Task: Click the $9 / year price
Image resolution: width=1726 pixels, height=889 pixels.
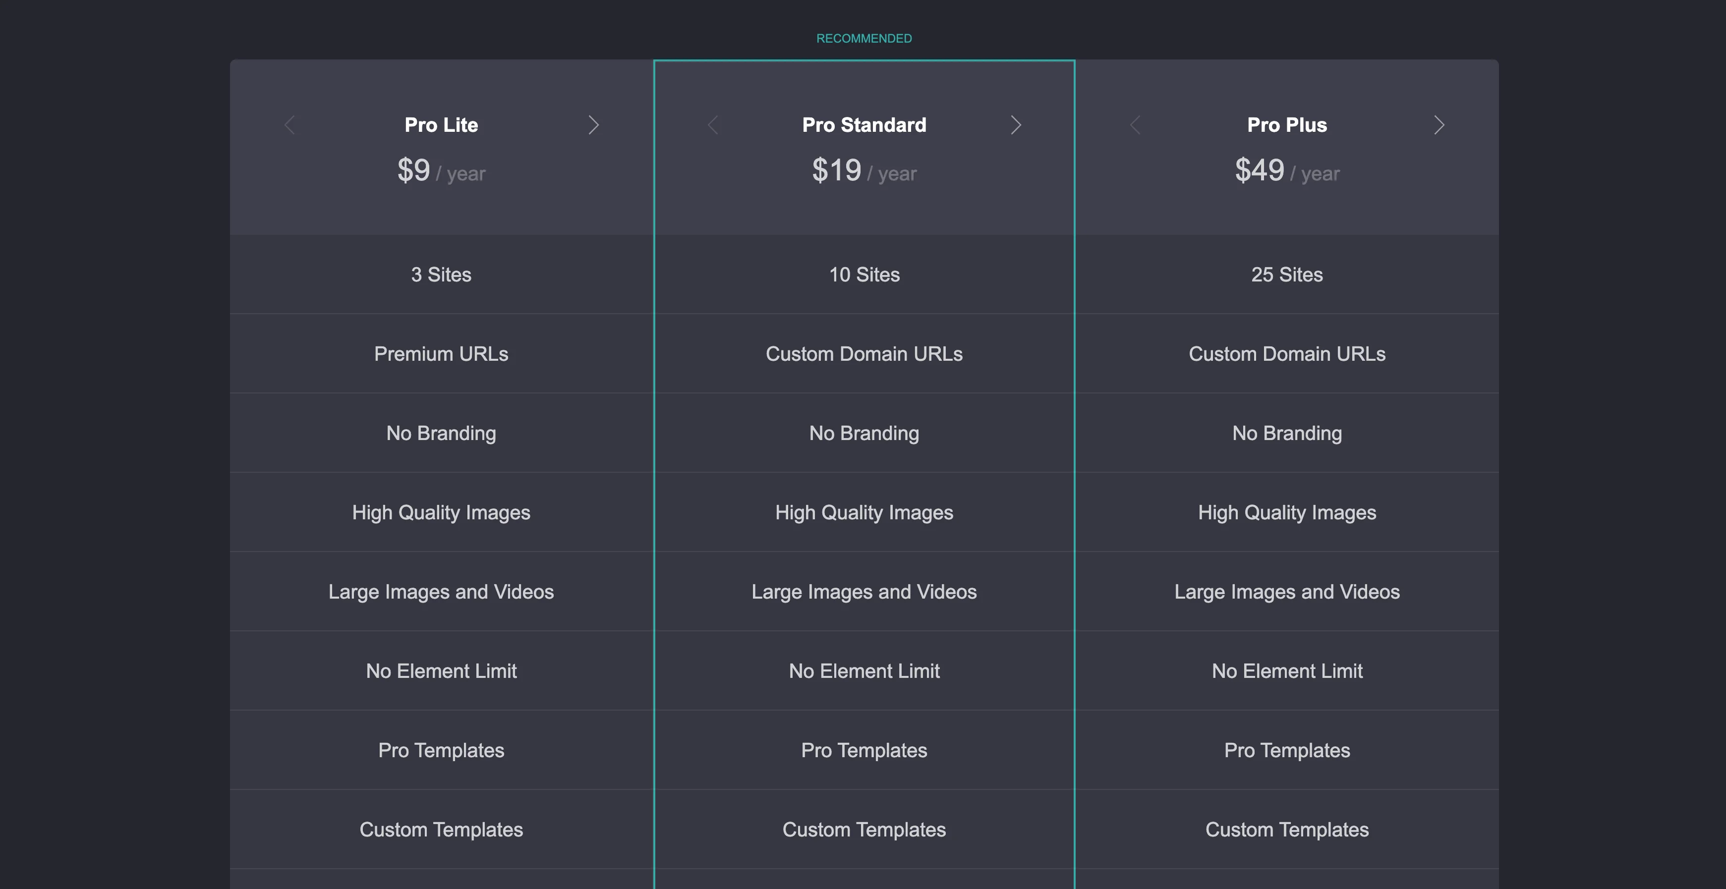Action: click(x=441, y=171)
